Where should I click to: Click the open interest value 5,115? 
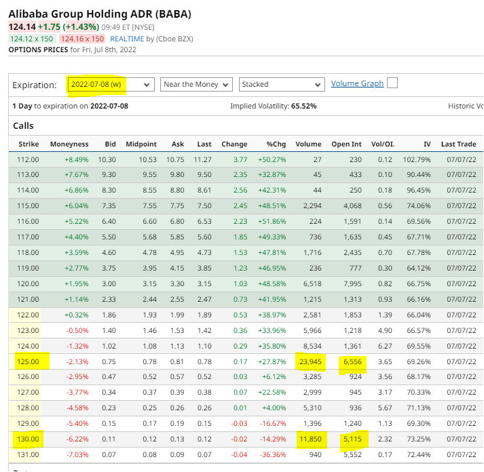352,439
